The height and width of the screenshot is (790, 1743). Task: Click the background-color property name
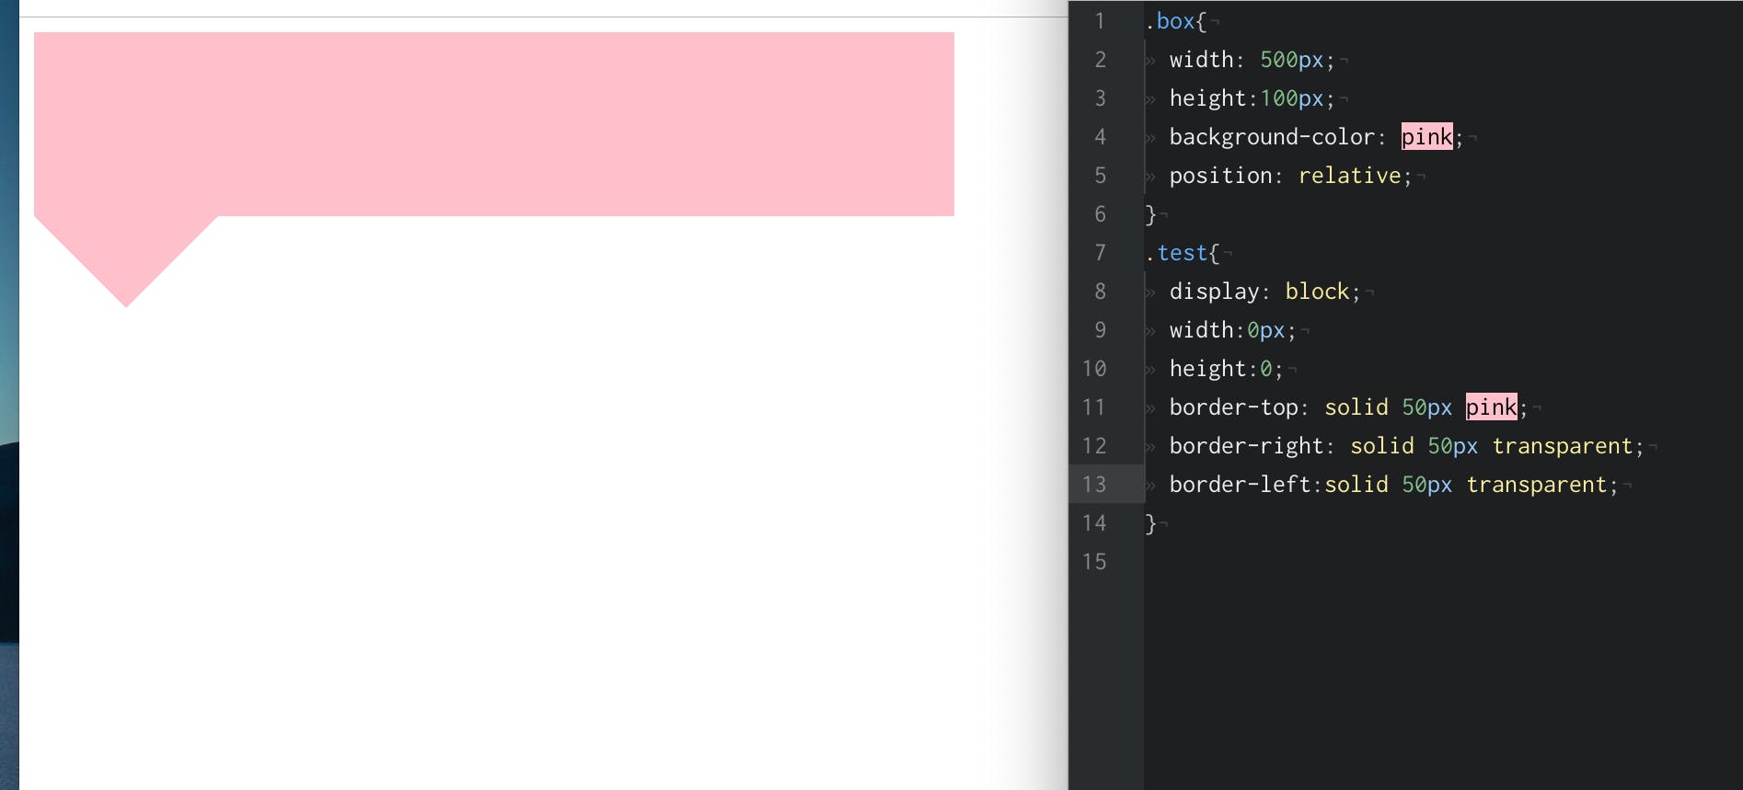click(x=1272, y=137)
